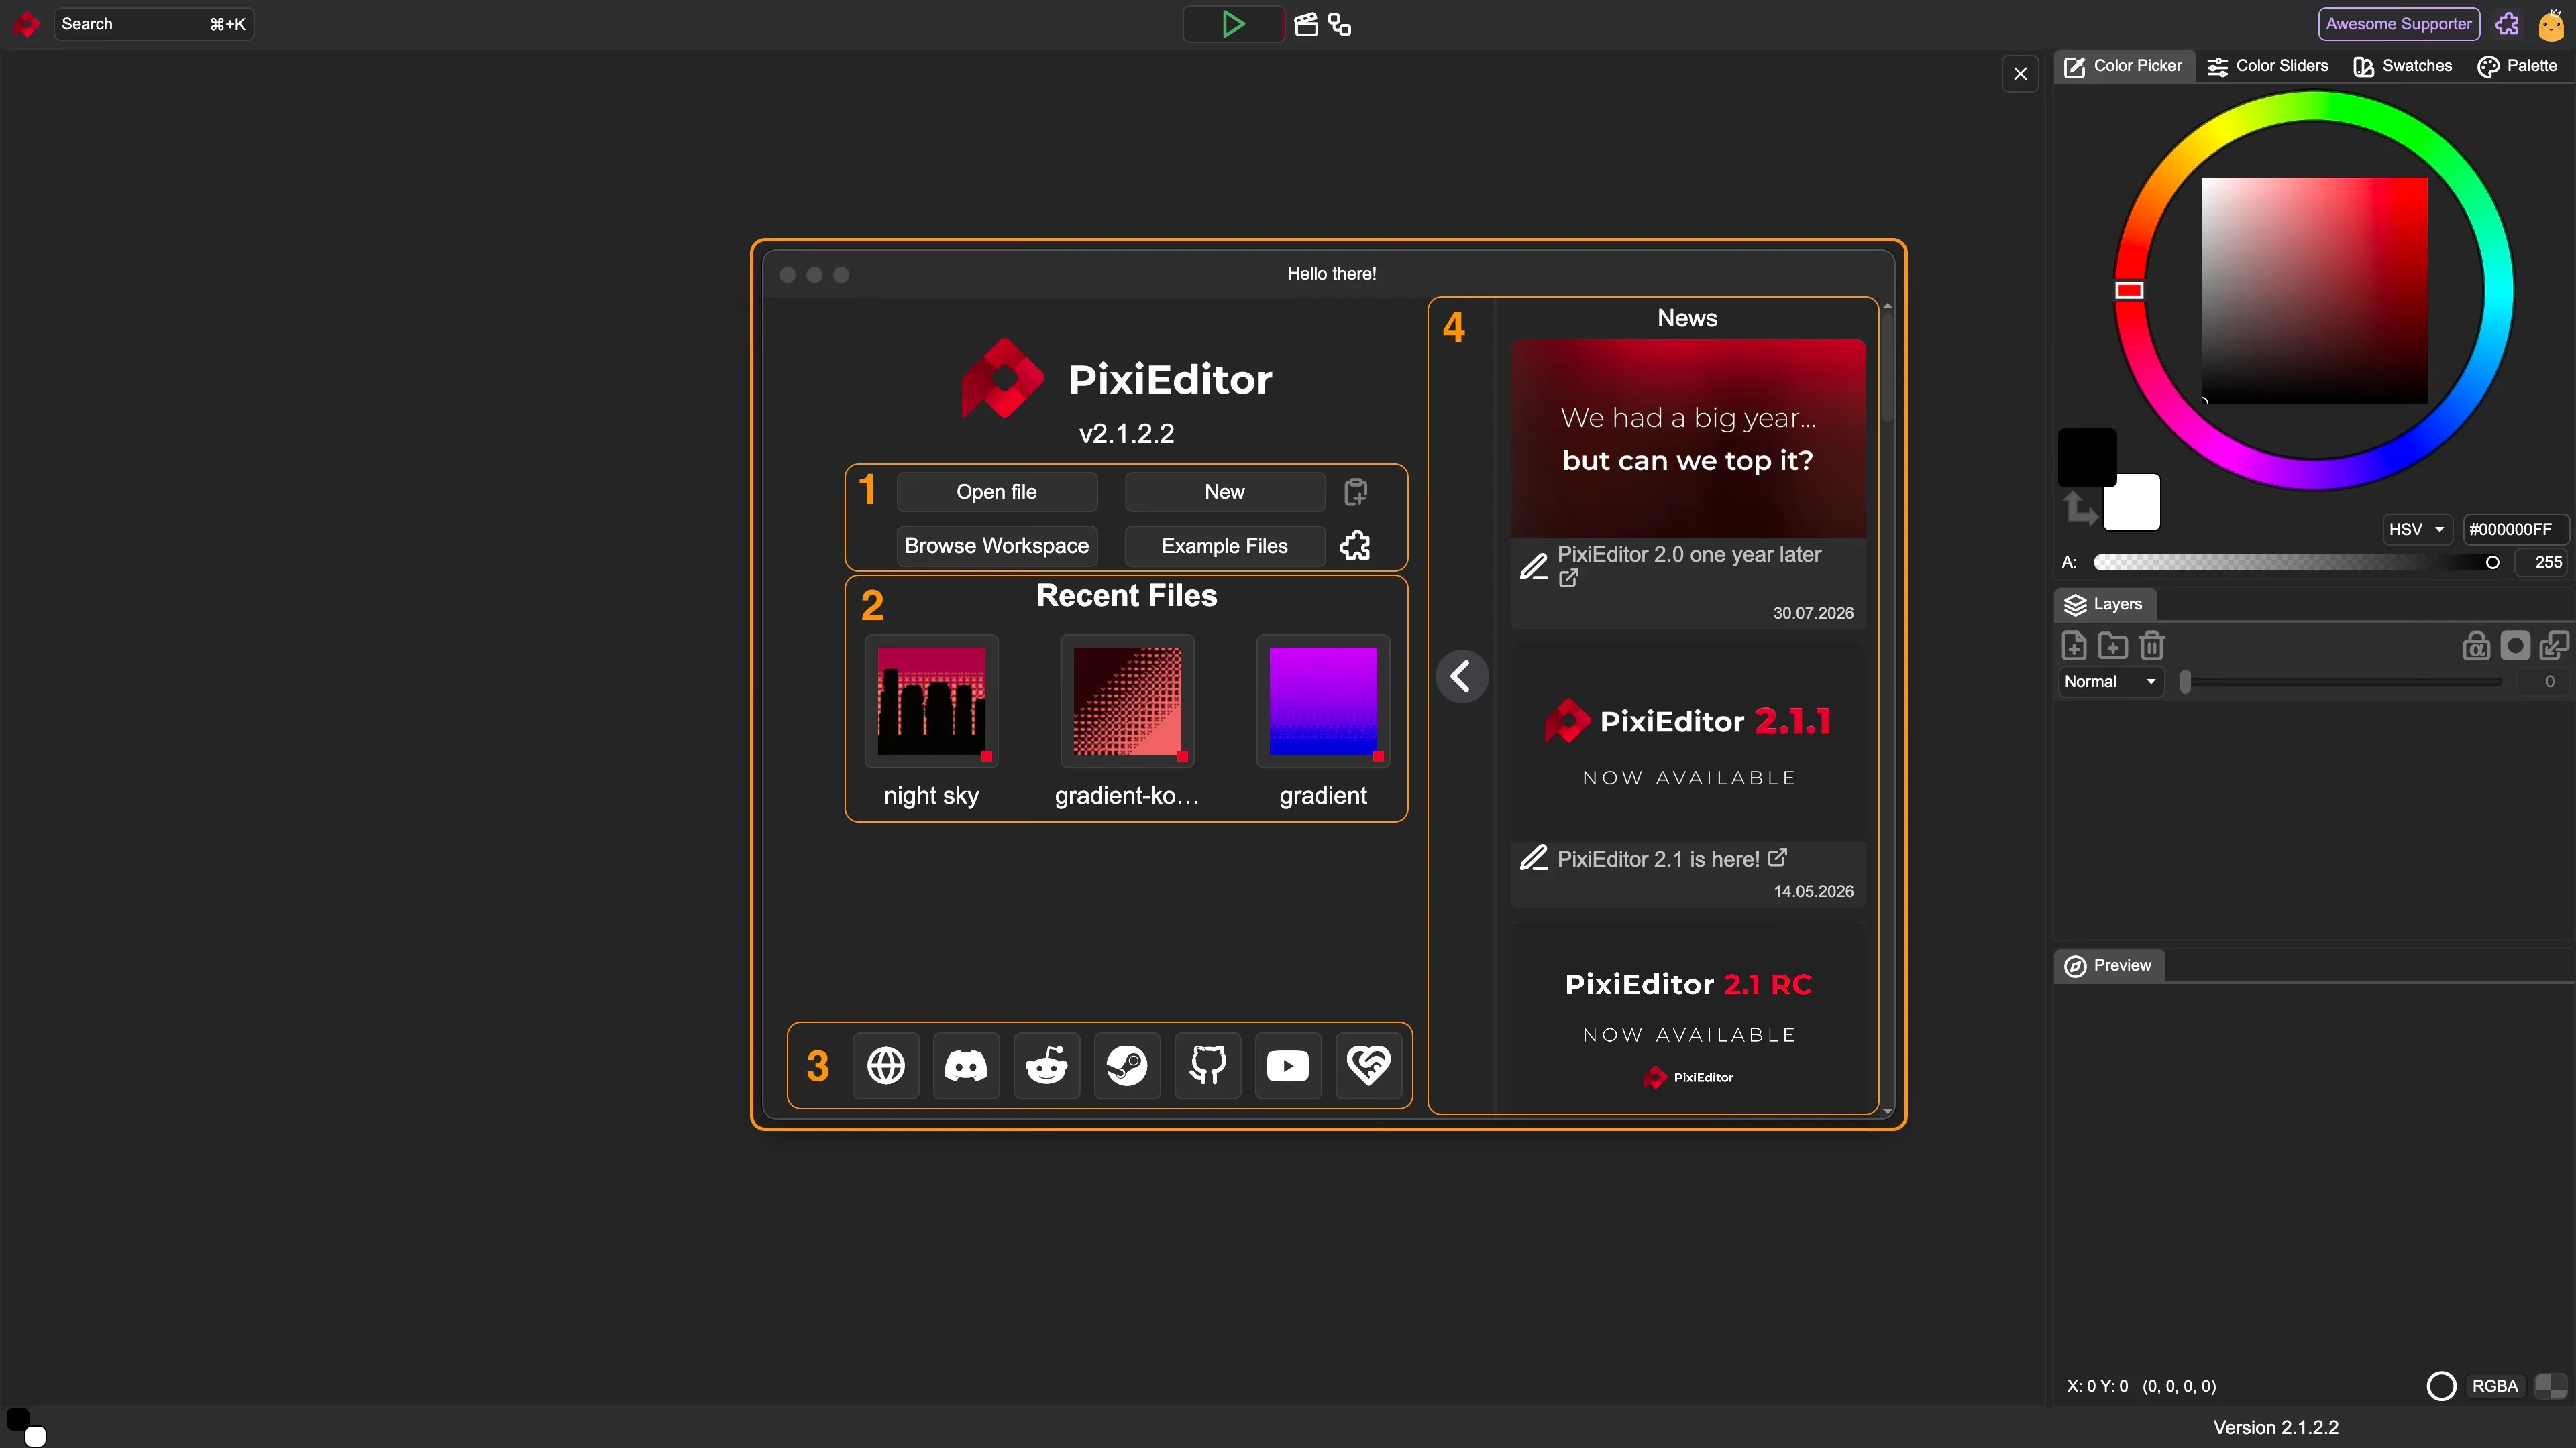Image resolution: width=2576 pixels, height=1448 pixels.
Task: Collapse the News panel with chevron
Action: click(x=1461, y=676)
